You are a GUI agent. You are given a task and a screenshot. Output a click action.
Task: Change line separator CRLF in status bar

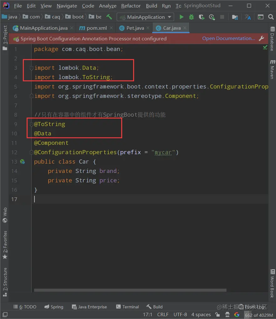[163, 315]
